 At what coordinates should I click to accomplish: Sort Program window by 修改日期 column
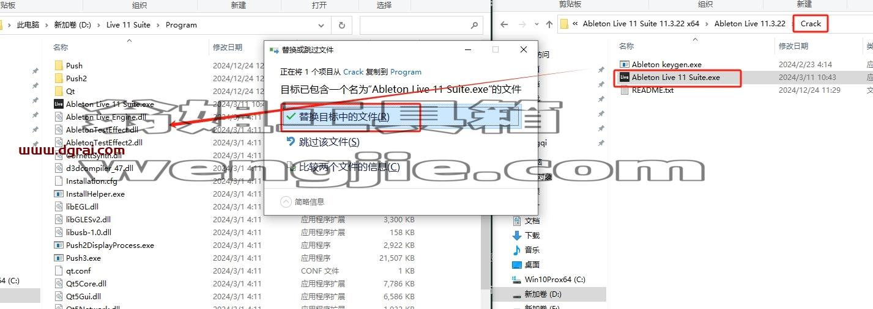click(x=228, y=47)
